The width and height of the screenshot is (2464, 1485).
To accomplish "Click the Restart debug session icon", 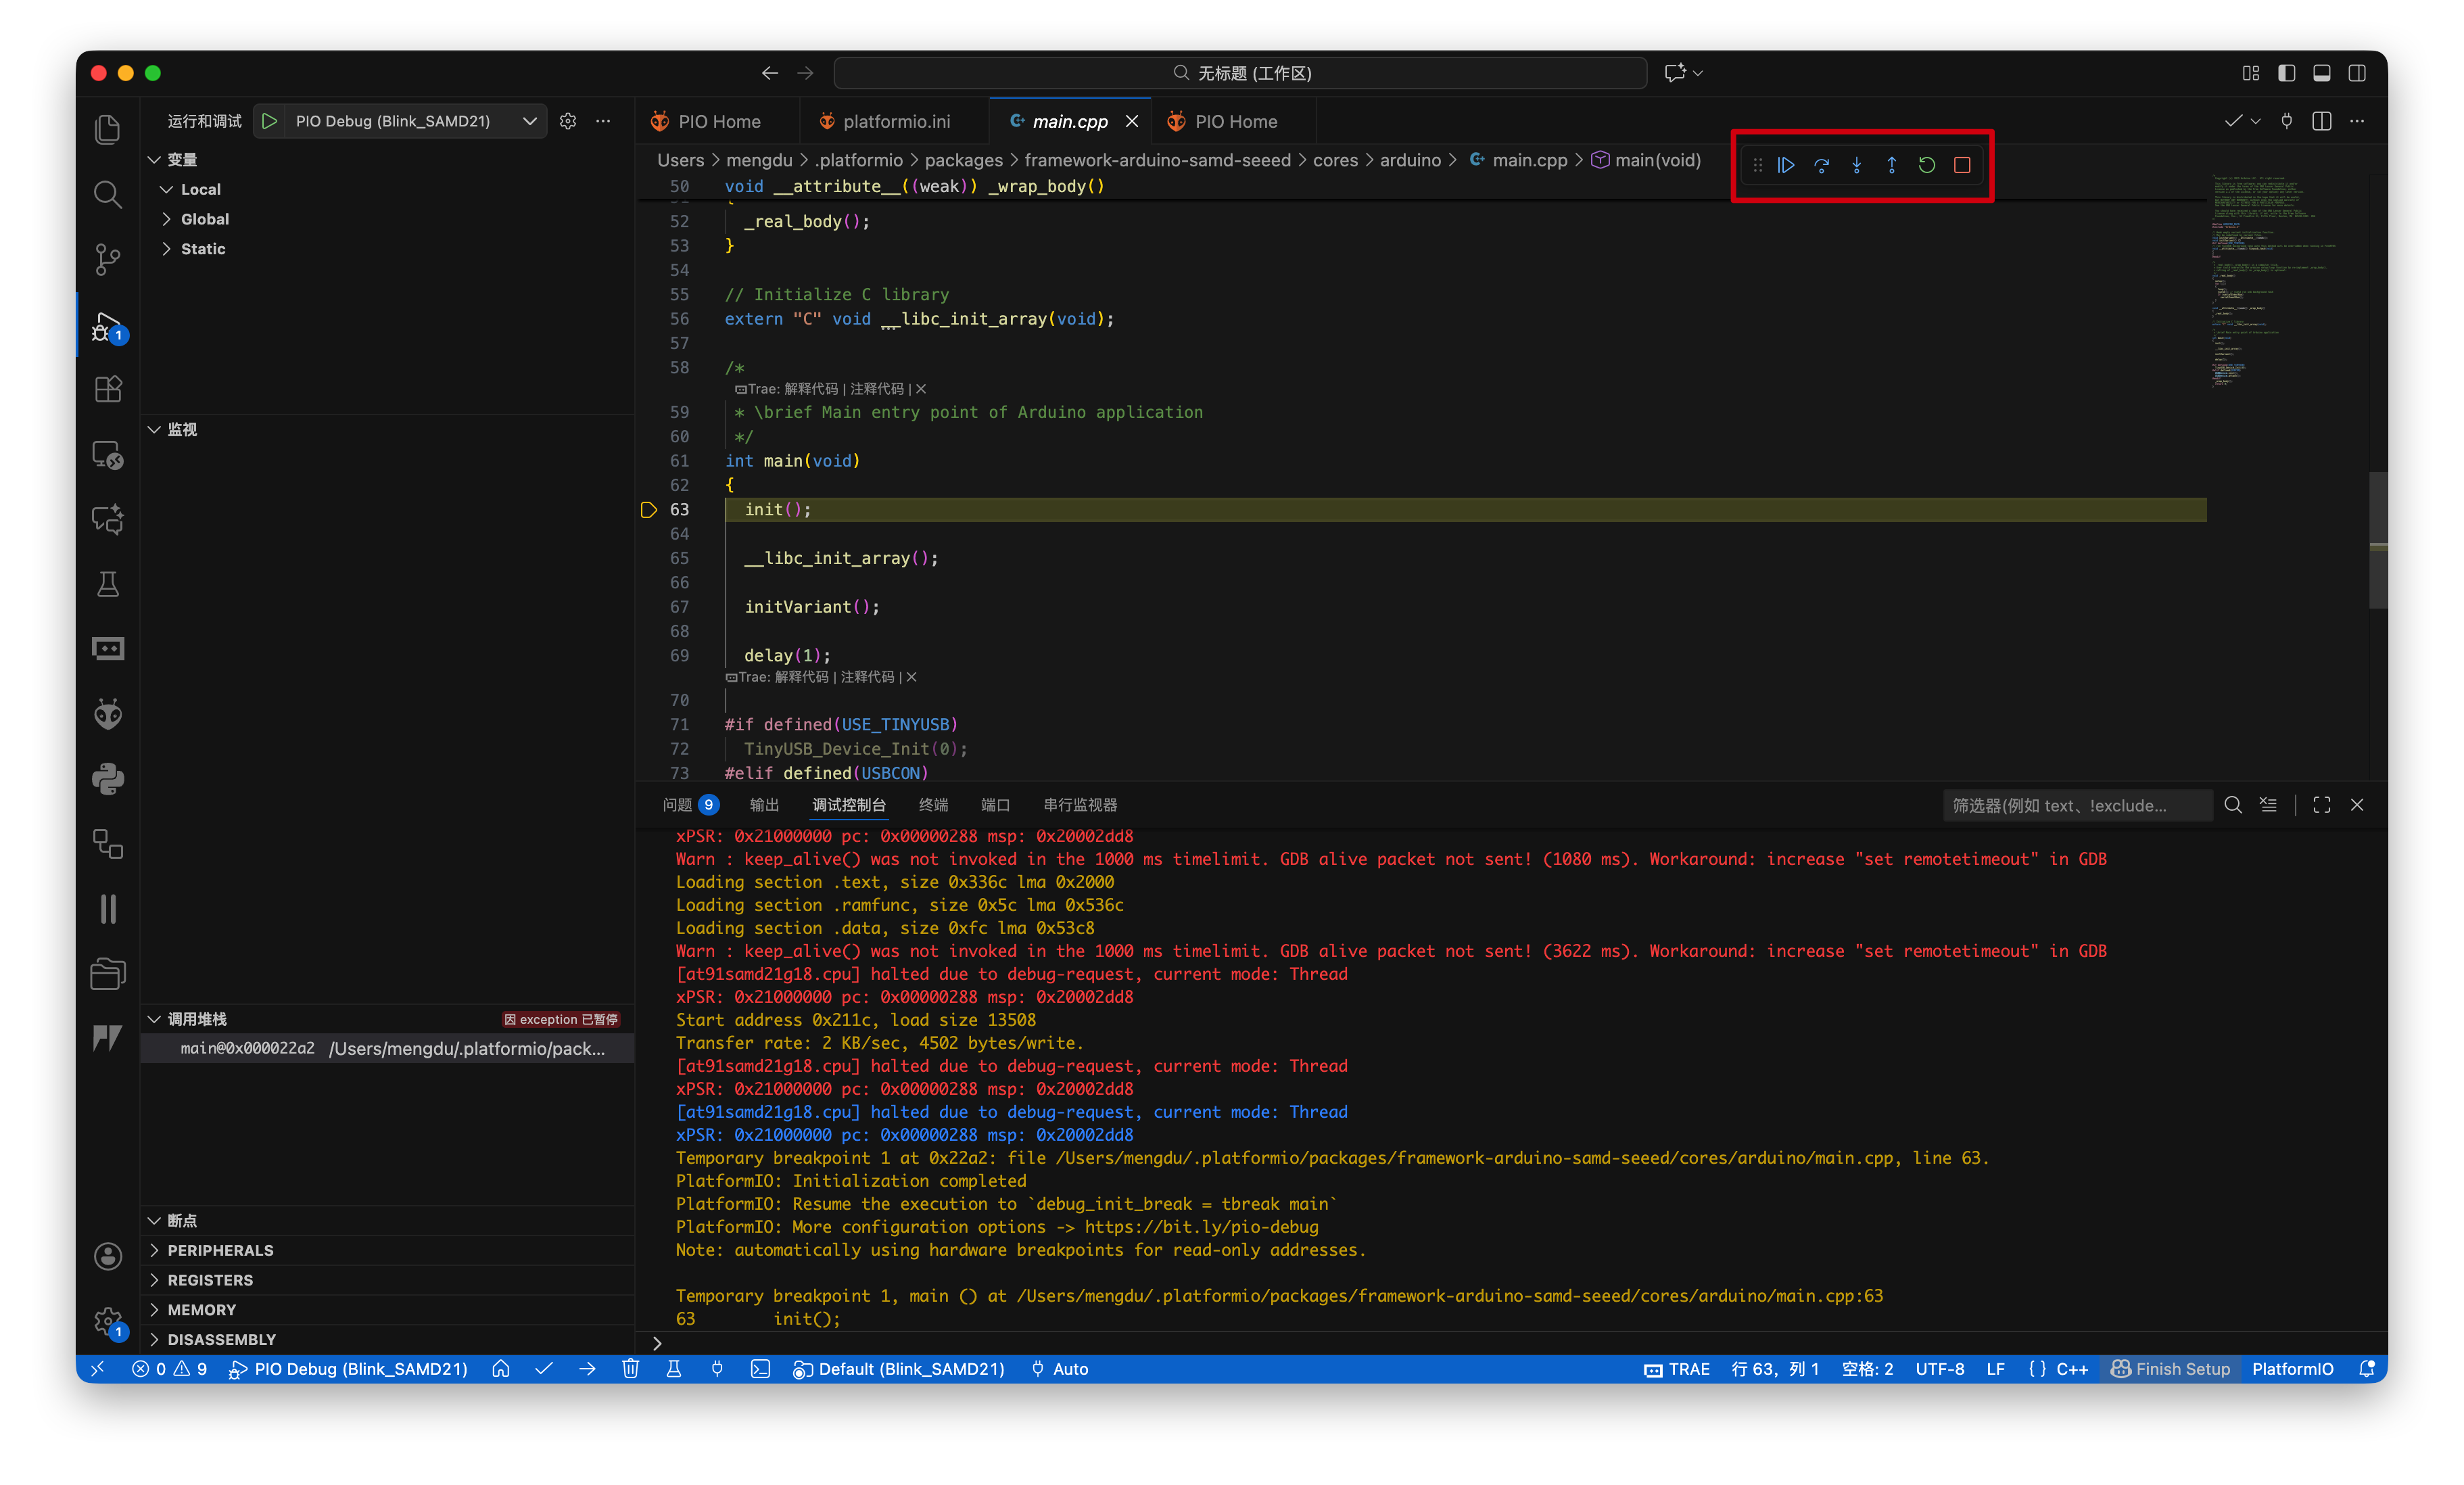I will click(x=1927, y=165).
